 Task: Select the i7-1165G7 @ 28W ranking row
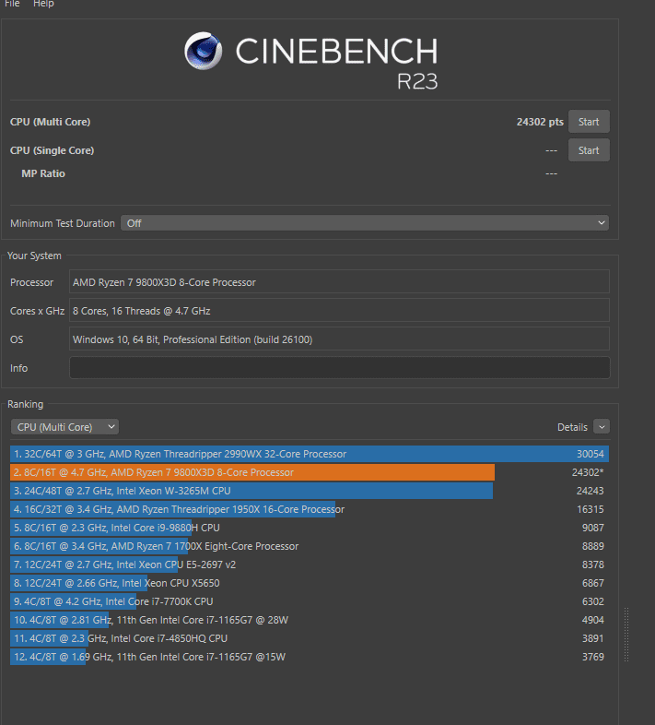pyautogui.click(x=310, y=620)
